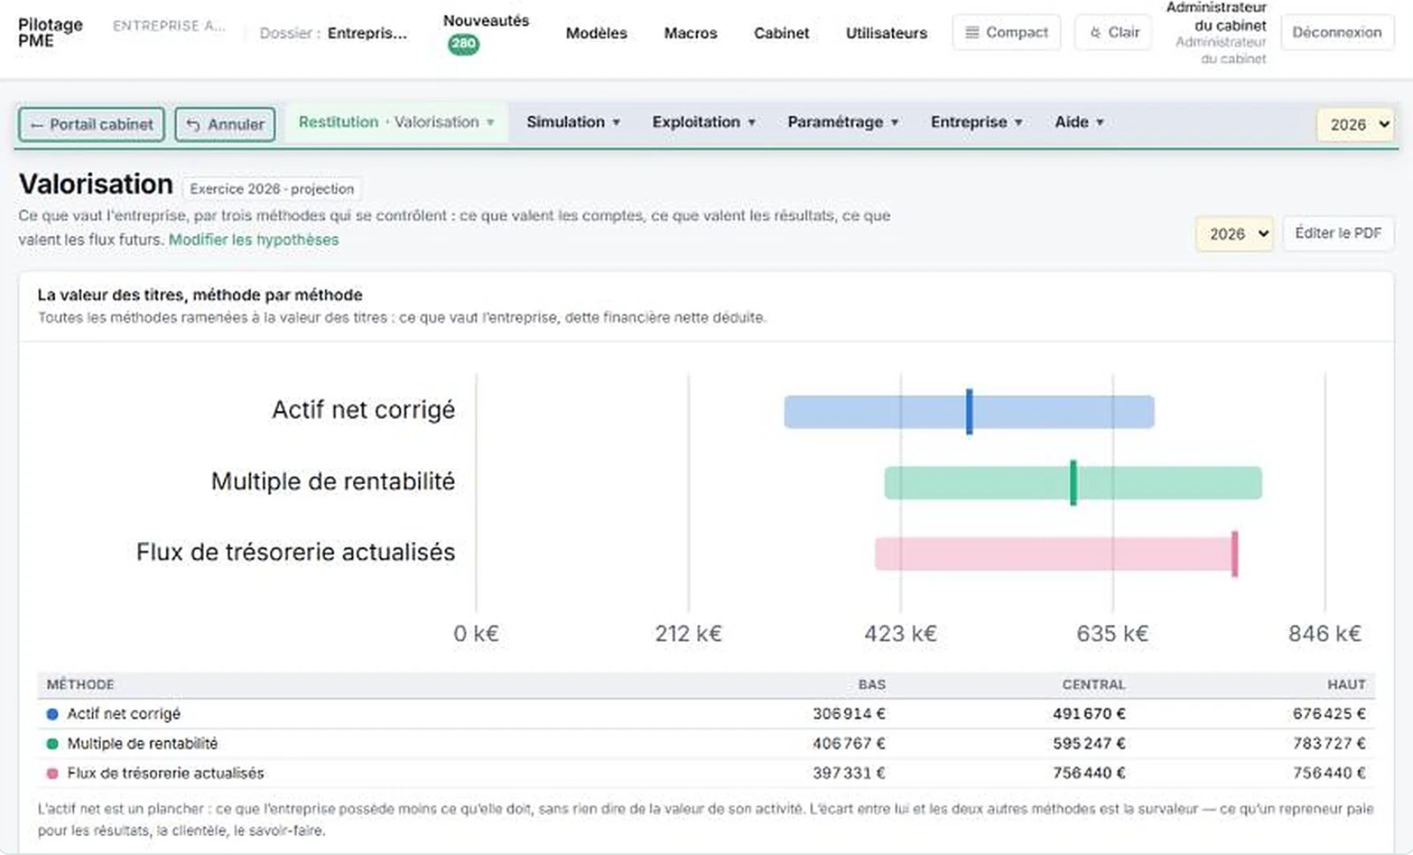Switch to Compact display mode
This screenshot has height=855, width=1413.
click(1006, 32)
